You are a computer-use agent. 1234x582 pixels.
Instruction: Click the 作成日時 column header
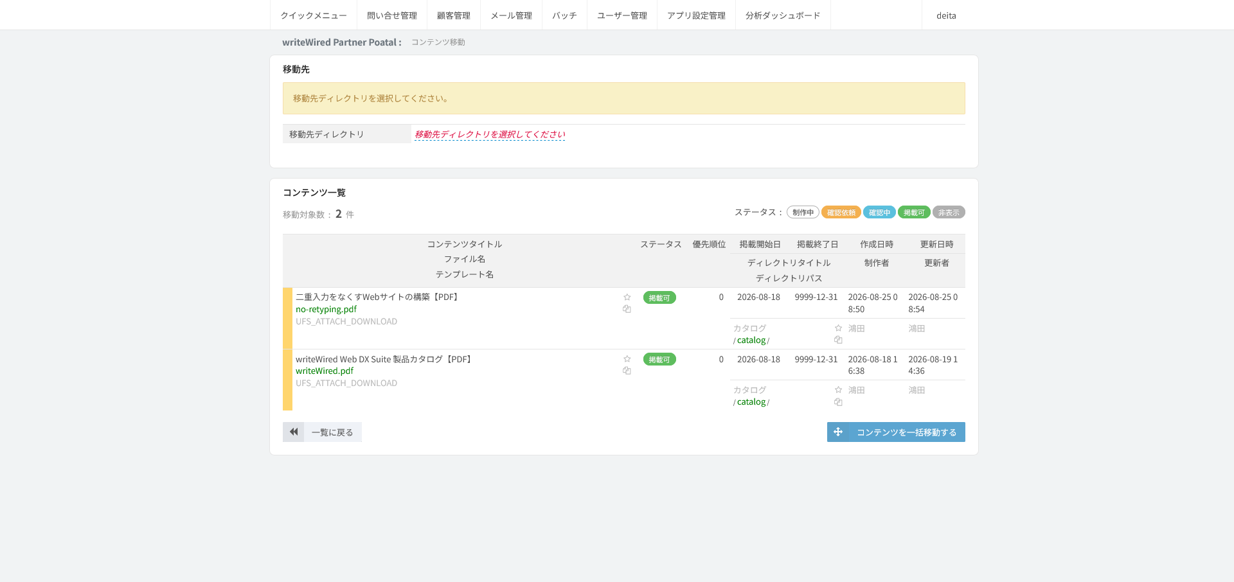tap(877, 244)
